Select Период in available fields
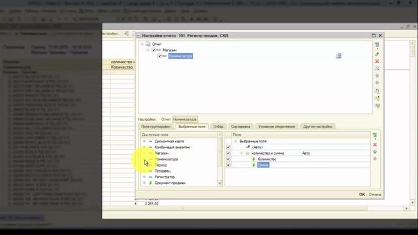Viewport: 418px width, 235px height. tap(161, 165)
